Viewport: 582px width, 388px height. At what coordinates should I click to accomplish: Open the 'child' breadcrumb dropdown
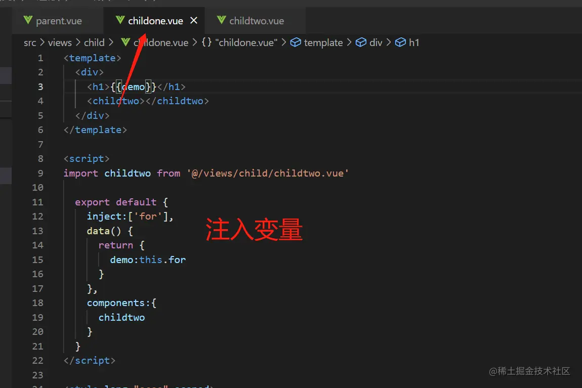click(x=94, y=42)
